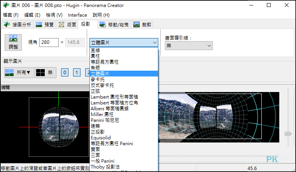296x172 pixels.
Task: Choose Miller 圓柱 projection option
Action: tap(124, 115)
